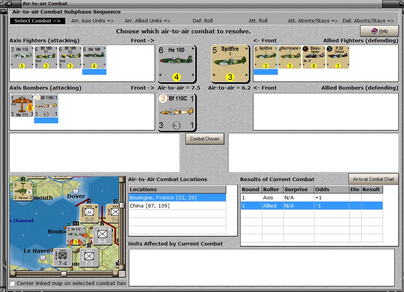This screenshot has width=404, height=292.
Task: Click the map vertical scrollbar up arrow
Action: pyautogui.click(x=122, y=180)
